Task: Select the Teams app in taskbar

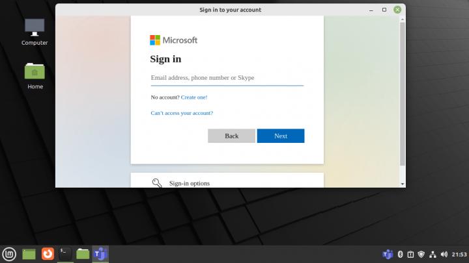Action: [100, 254]
